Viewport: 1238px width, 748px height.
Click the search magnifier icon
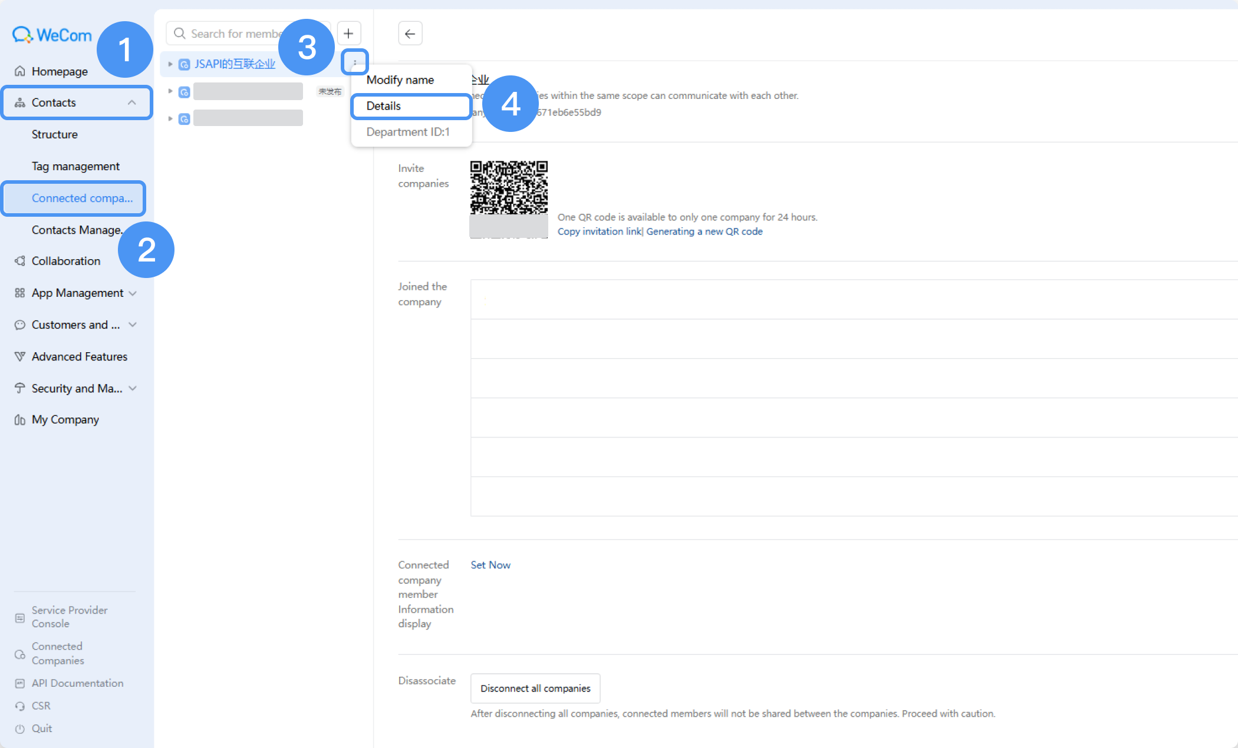pyautogui.click(x=180, y=34)
